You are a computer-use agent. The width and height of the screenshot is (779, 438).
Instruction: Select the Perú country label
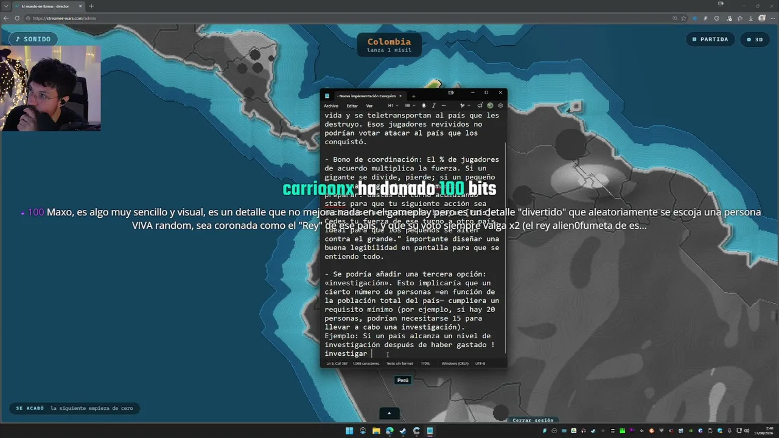tap(402, 380)
